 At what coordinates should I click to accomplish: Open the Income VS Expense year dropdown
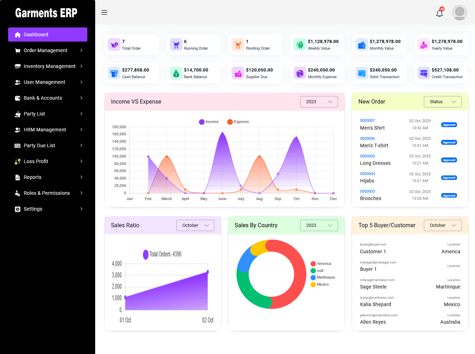click(x=319, y=102)
